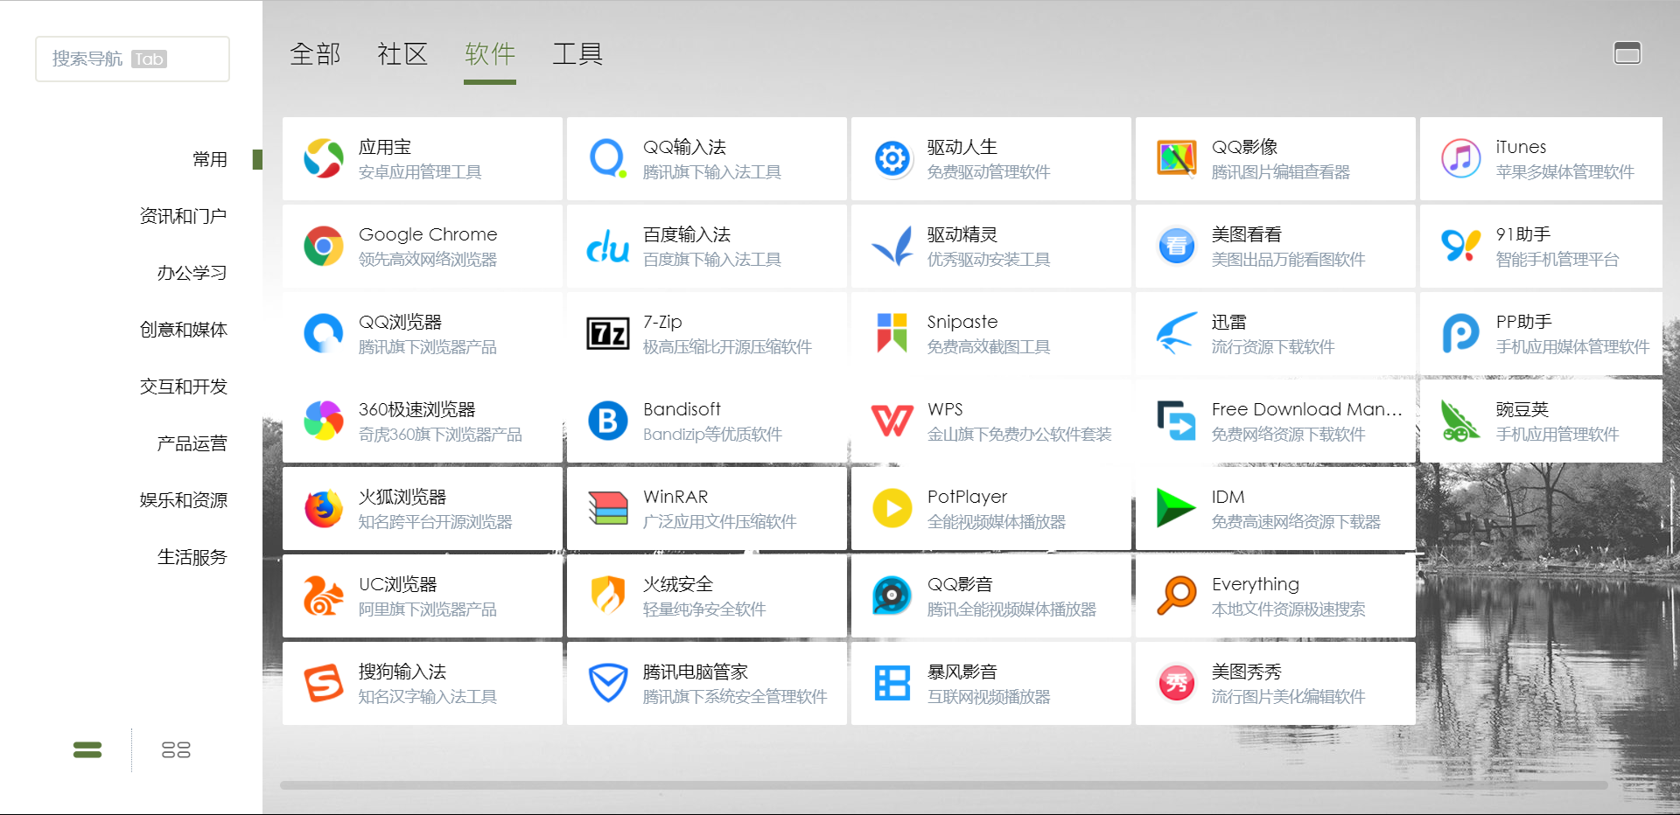Screen dimensions: 1680x815
Task: Click the Google Chrome icon
Action: 324,246
